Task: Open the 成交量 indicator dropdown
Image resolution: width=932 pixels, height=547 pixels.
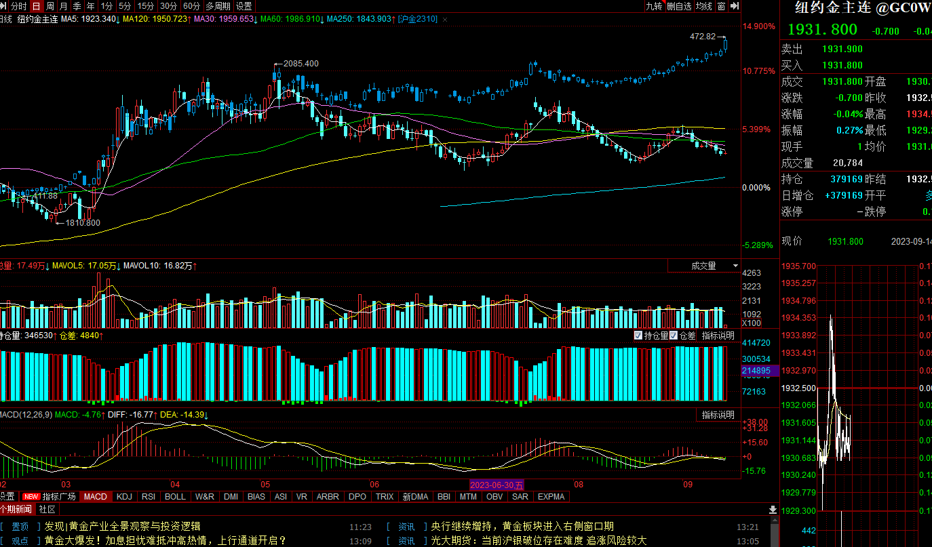Action: point(704,266)
